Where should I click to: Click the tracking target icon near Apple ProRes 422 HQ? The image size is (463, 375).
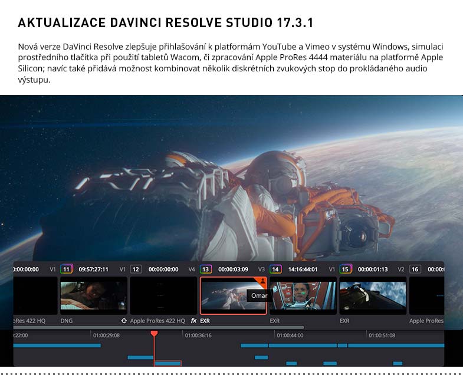click(124, 321)
